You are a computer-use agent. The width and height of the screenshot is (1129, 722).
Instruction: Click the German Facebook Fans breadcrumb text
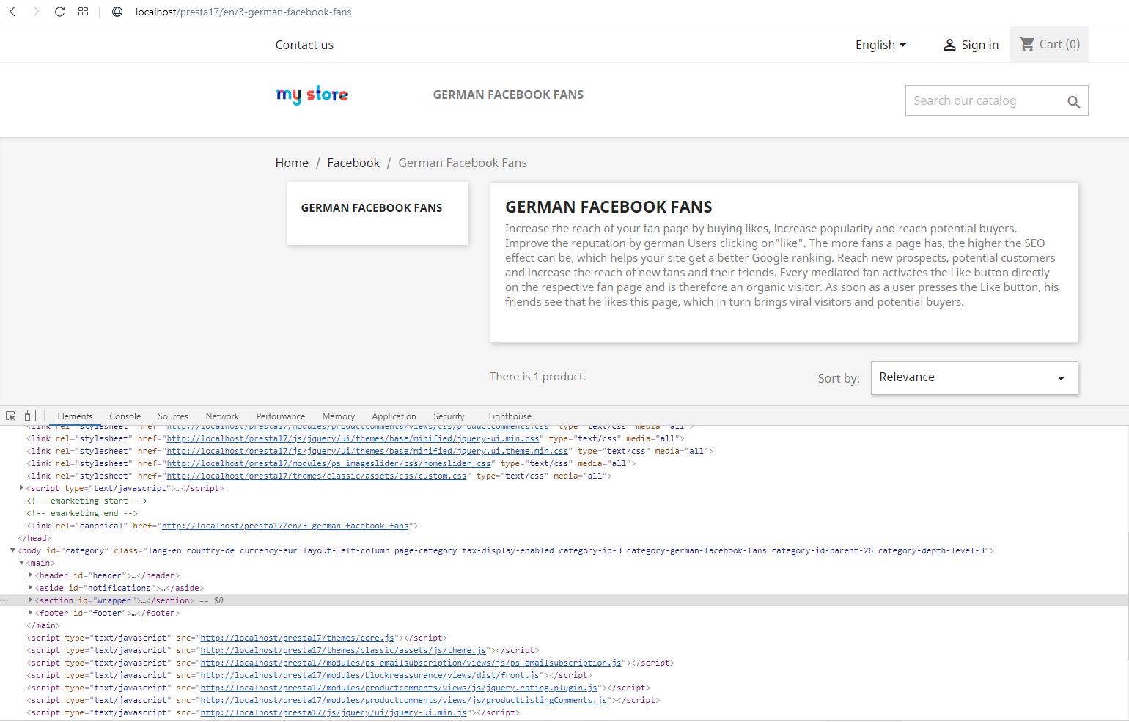point(463,163)
